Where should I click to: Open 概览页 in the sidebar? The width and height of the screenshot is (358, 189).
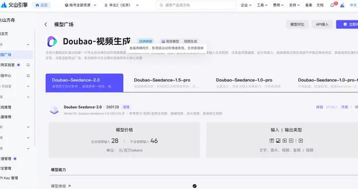tap(4, 34)
